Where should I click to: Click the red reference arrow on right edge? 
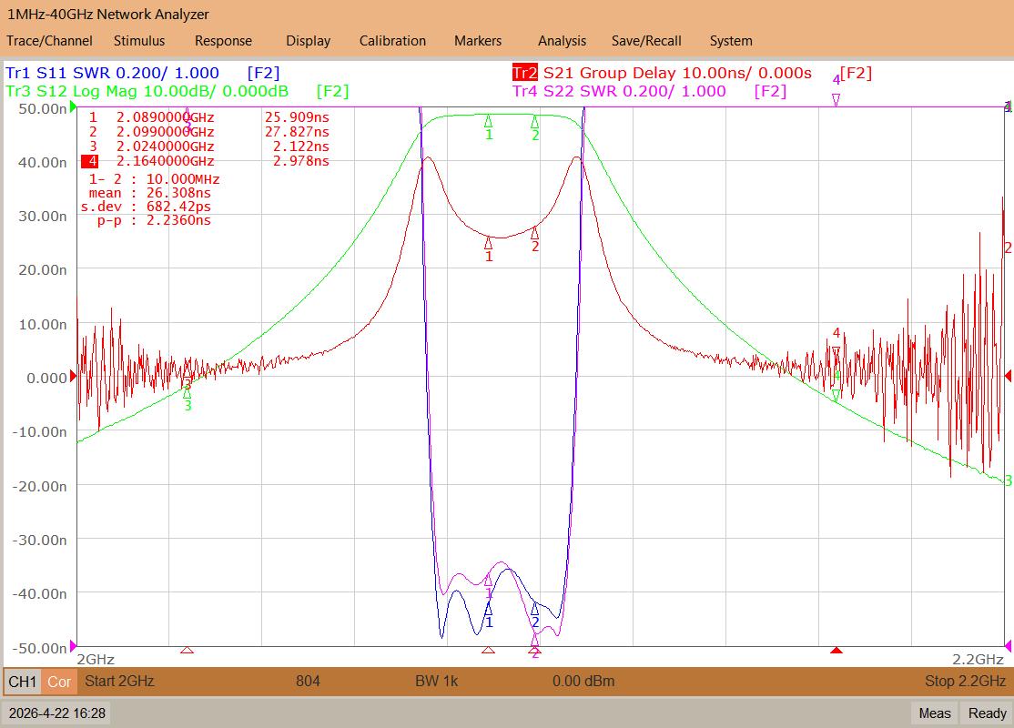tap(1009, 376)
